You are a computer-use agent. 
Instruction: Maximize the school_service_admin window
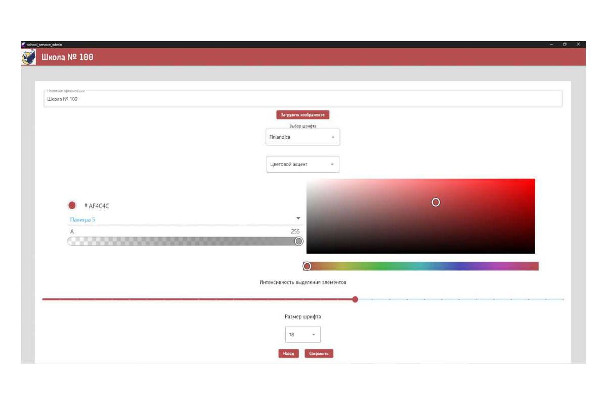tap(564, 44)
